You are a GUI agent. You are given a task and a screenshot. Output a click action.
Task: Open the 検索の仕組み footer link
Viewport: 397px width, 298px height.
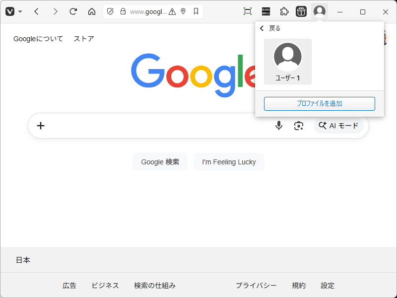155,286
